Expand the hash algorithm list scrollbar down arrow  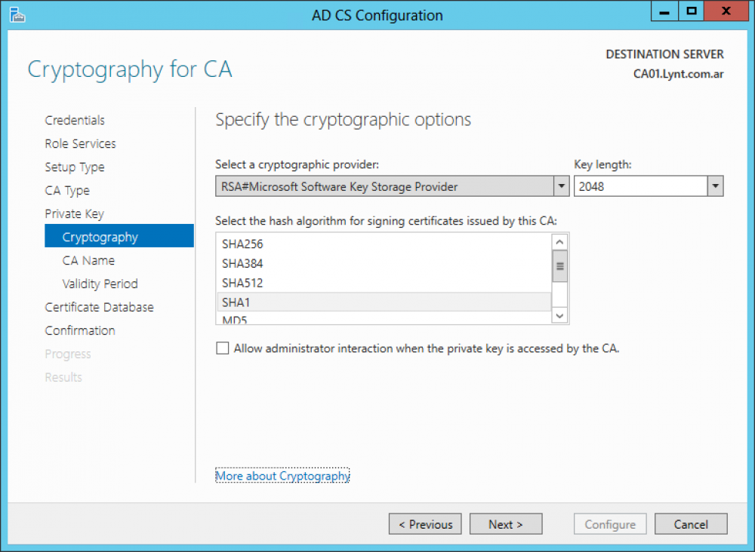559,316
